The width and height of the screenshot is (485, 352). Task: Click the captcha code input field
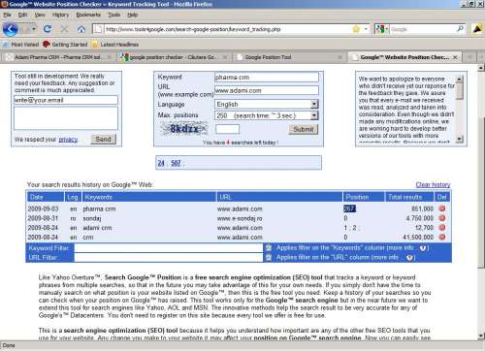[x=228, y=129]
